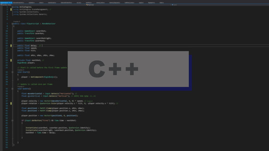Click the 'public float xMin, xMax' declaration line

(36, 55)
